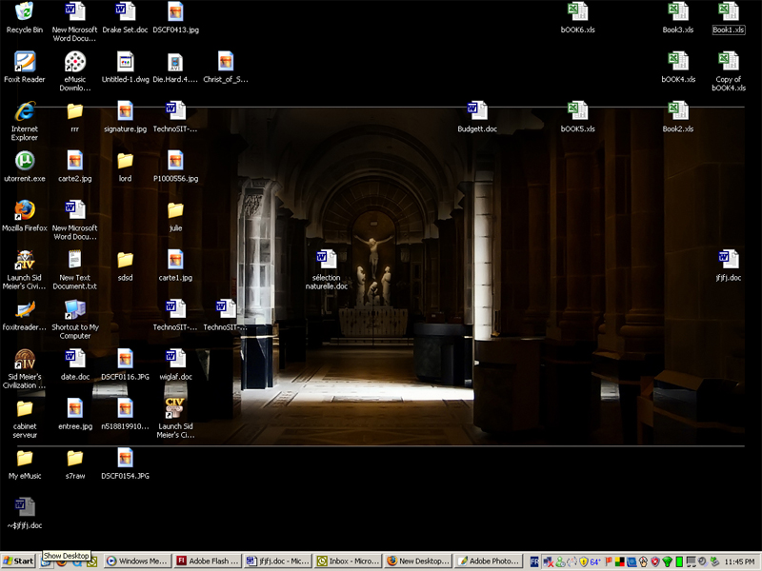This screenshot has width=762, height=571.
Task: Switch to Adobe Photoshop taskbar window
Action: pyautogui.click(x=490, y=561)
